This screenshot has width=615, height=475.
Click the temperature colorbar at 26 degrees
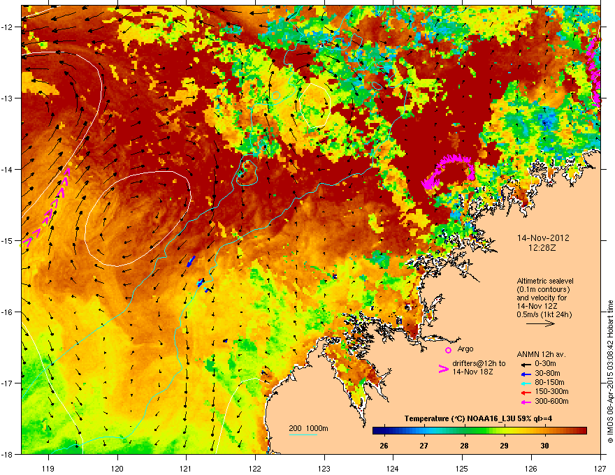(384, 431)
